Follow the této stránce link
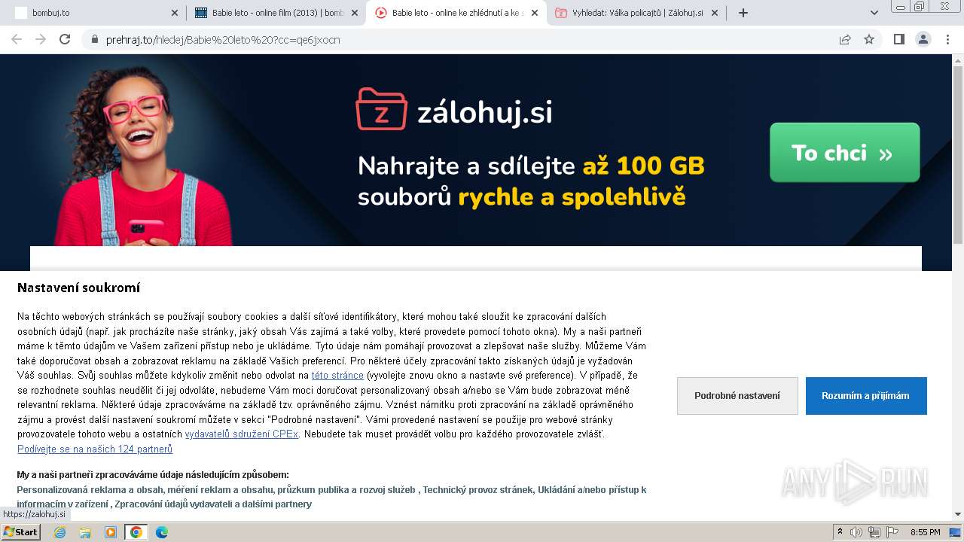Viewport: 964px width, 542px height. [337, 376]
